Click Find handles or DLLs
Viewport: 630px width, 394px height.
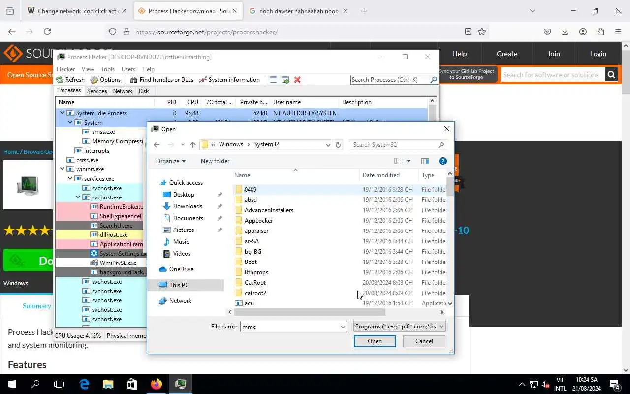(x=162, y=80)
